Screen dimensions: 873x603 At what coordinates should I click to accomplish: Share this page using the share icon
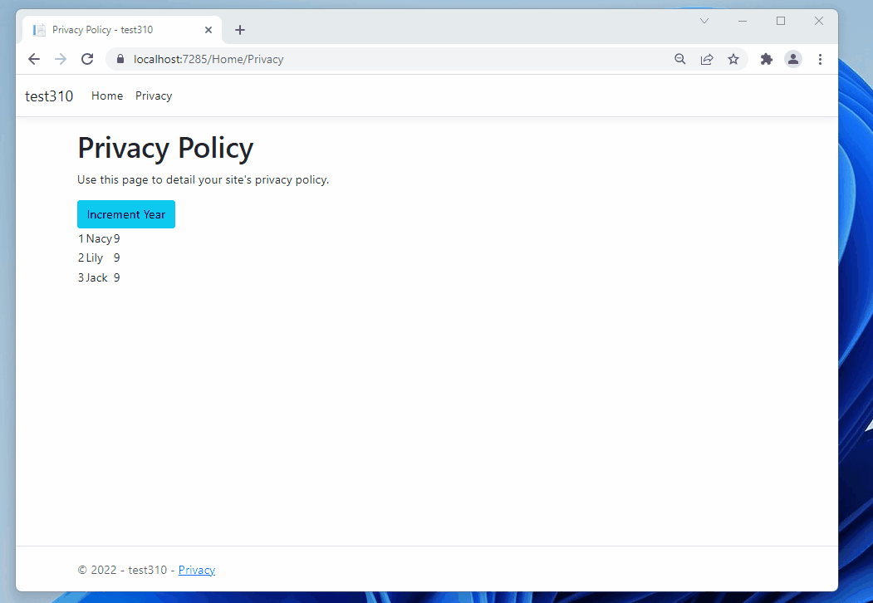[x=707, y=59]
